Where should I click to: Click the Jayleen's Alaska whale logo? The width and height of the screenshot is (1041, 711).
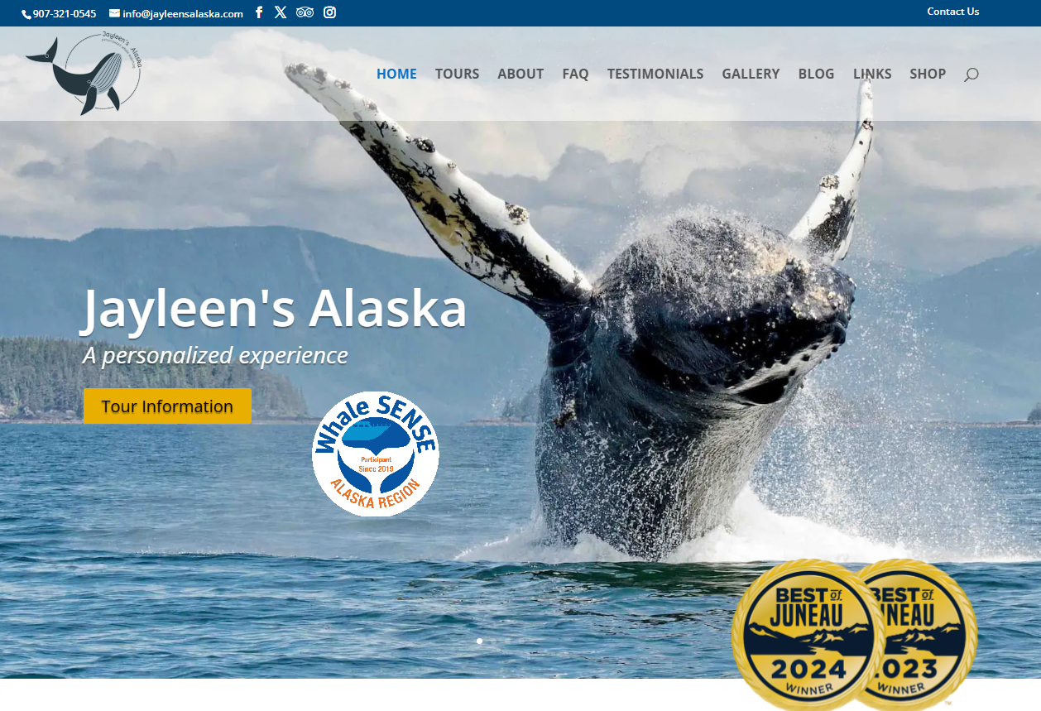[x=84, y=74]
